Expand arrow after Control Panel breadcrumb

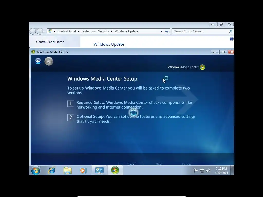pos(79,31)
